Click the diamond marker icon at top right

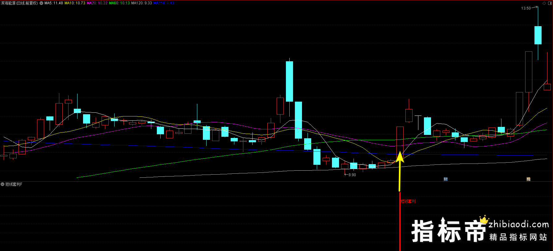click(544, 3)
